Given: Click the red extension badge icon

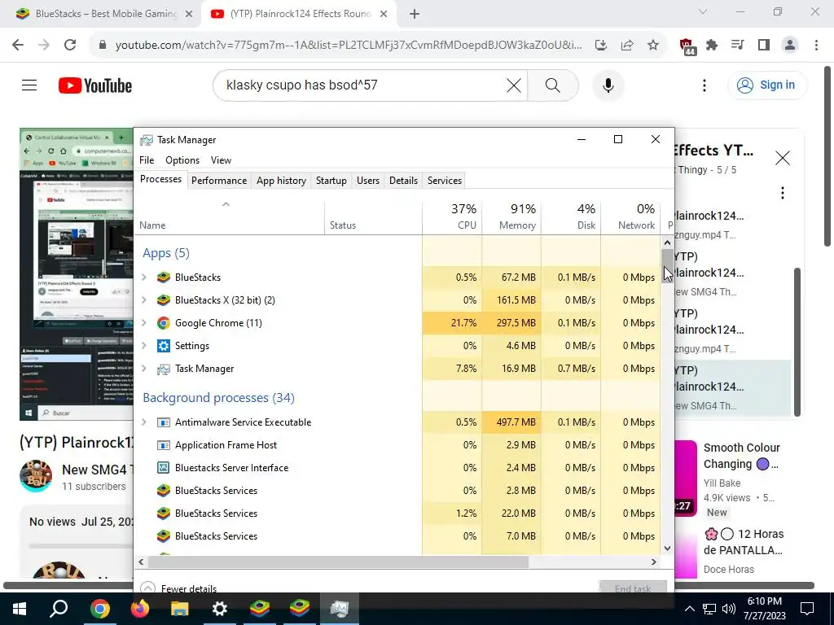Looking at the screenshot, I should pos(687,46).
